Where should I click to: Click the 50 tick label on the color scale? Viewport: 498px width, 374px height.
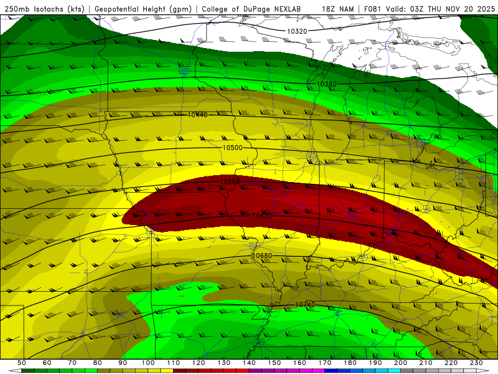(x=22, y=363)
